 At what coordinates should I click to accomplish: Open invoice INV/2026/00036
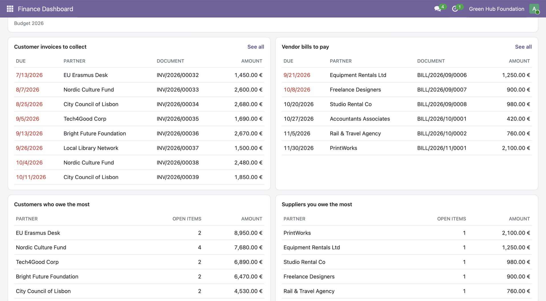click(178, 133)
